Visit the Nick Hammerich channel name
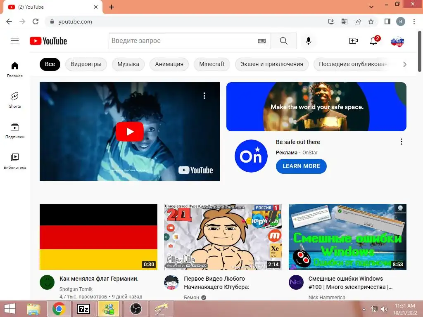 coord(327,298)
